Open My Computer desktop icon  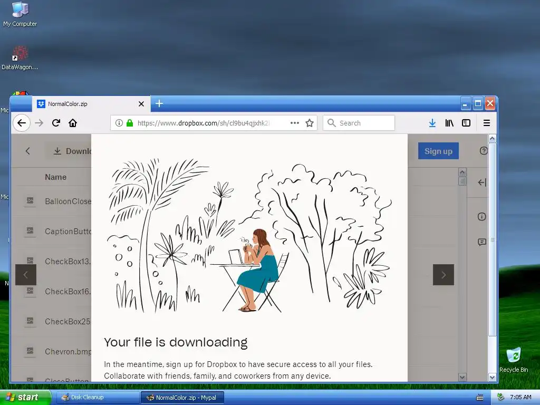(20, 14)
